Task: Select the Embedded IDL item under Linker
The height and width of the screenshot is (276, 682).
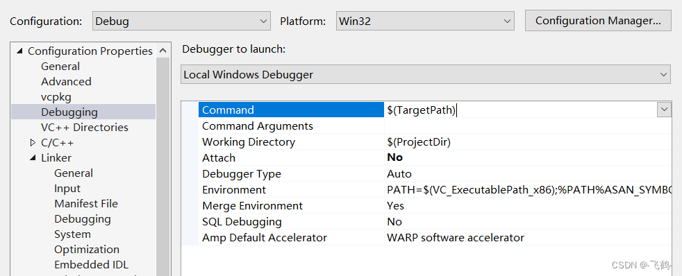Action: coord(92,265)
